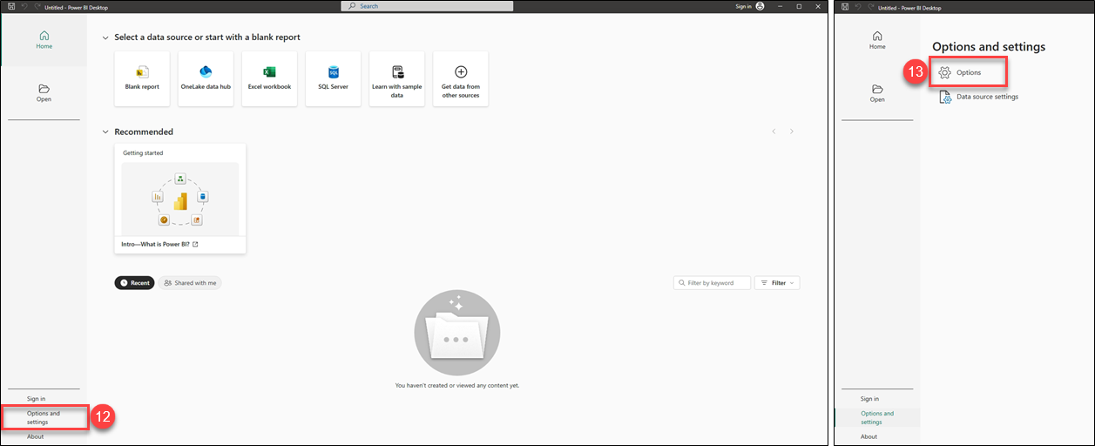This screenshot has width=1095, height=446.
Task: Click Save icon in right window title bar
Action: [844, 6]
